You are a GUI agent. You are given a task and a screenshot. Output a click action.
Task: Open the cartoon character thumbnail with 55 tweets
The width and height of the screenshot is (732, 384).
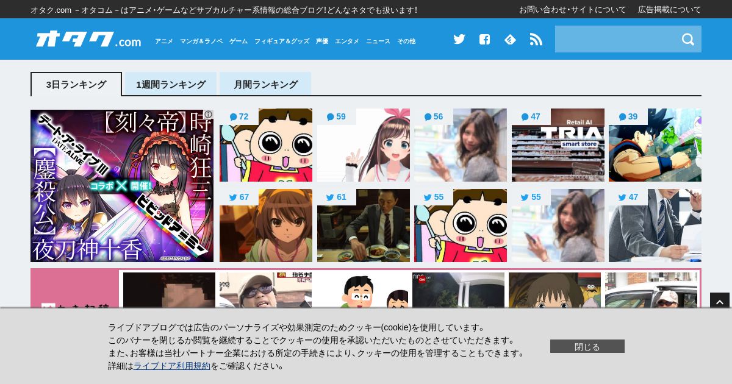coord(461,226)
